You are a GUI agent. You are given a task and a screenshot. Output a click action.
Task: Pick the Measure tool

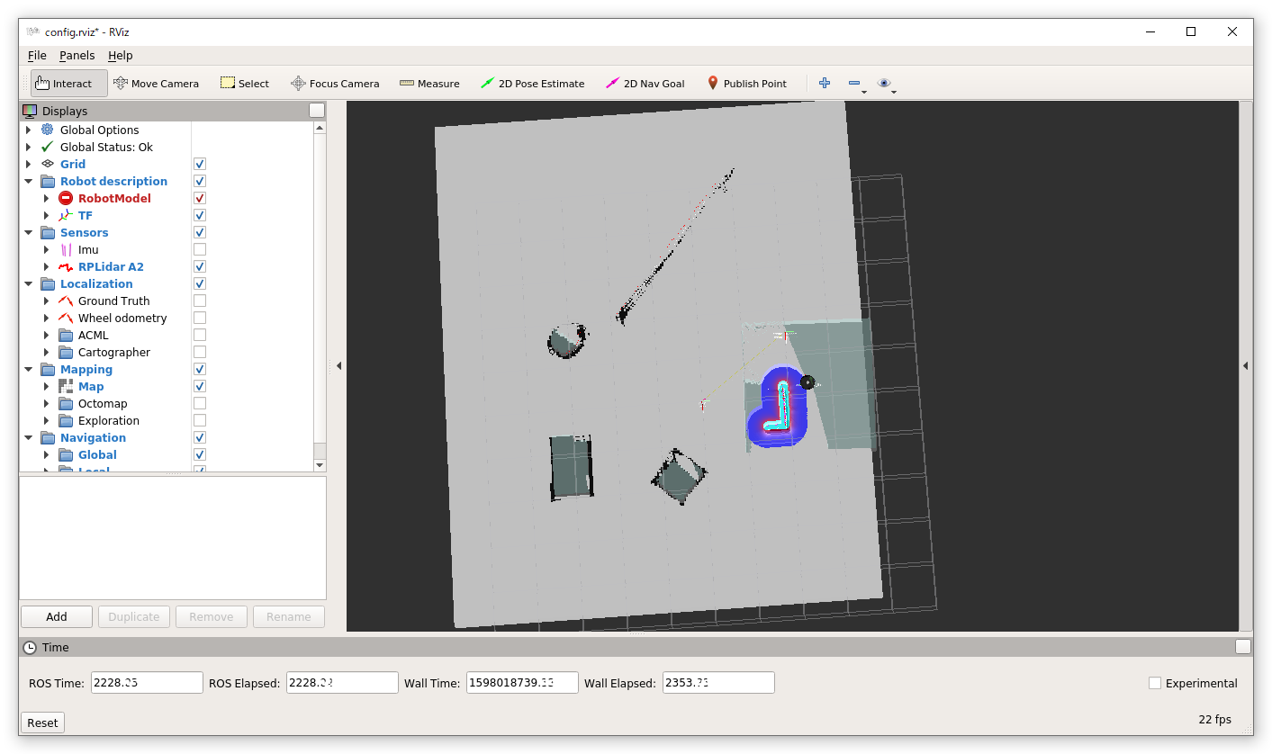[x=429, y=84]
